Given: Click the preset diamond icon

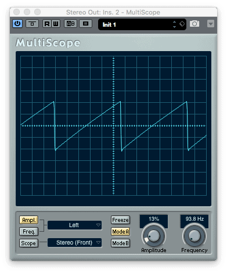Looking at the screenshot, I should pos(182,24).
